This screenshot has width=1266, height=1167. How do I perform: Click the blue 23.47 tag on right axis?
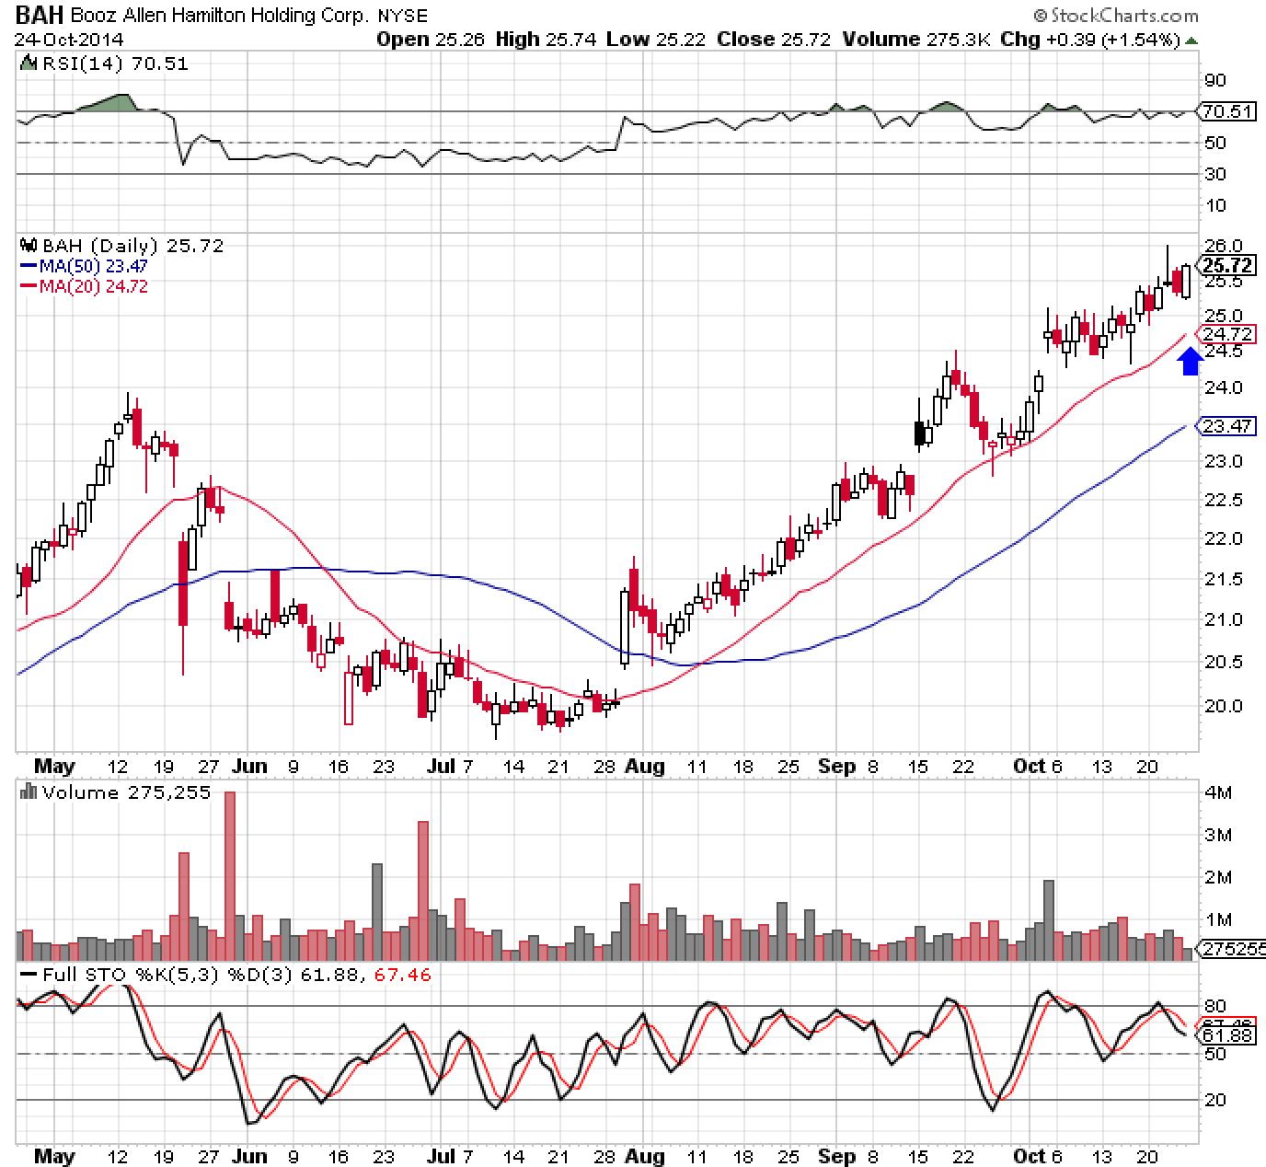point(1227,425)
